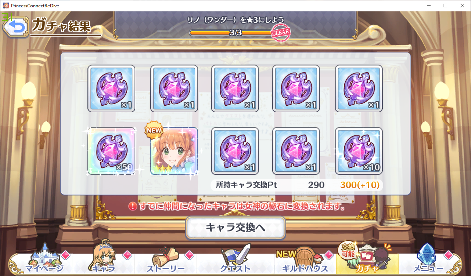Viewport: 471px width, 276px height.
Task: Go to ギルドハウス door icon
Action: pos(305,259)
